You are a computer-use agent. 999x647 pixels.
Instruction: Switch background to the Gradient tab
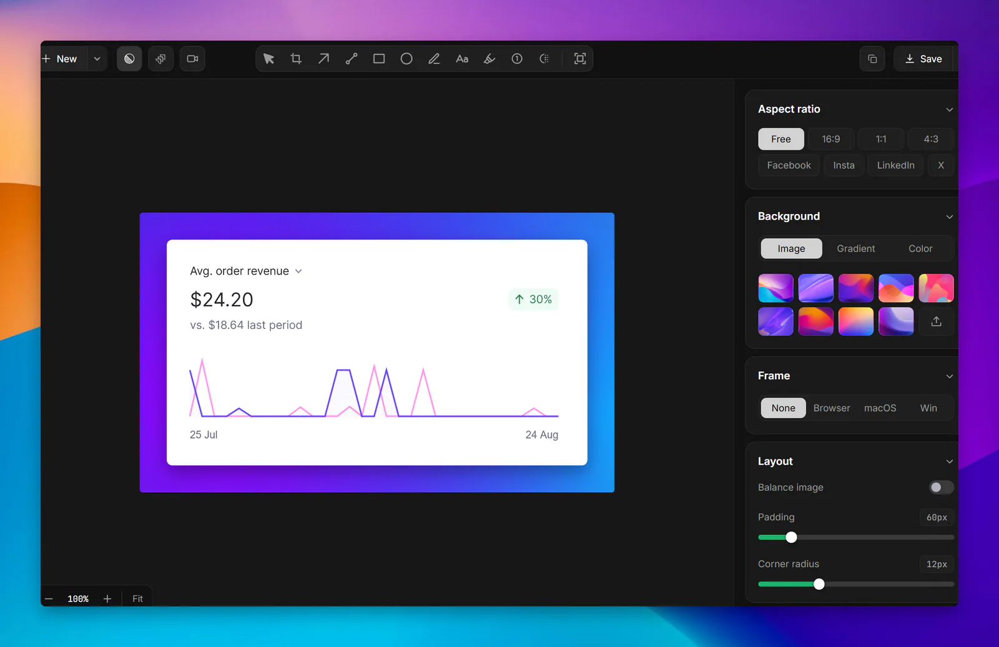[856, 248]
